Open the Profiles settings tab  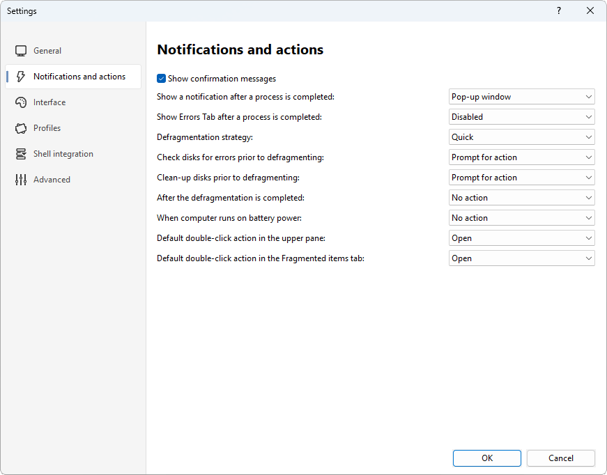[73, 128]
